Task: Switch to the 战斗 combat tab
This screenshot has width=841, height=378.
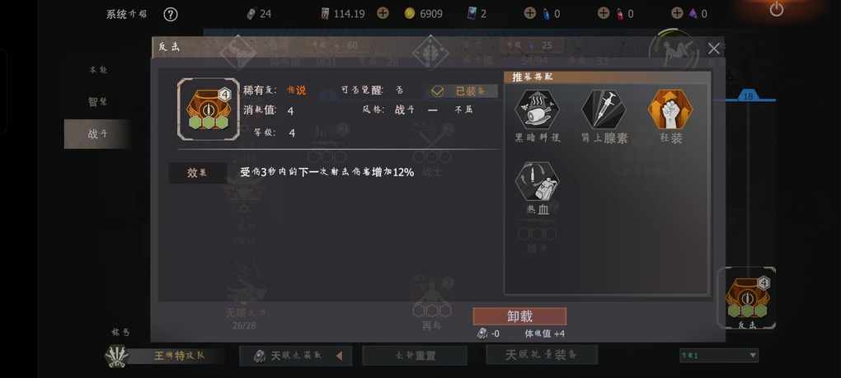Action: point(97,134)
